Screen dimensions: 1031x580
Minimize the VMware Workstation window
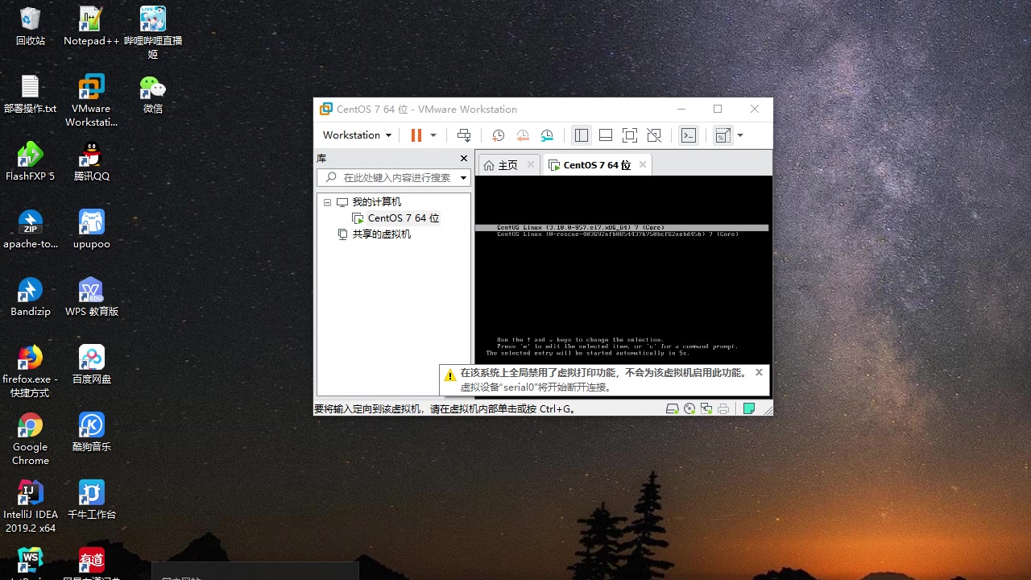click(681, 109)
